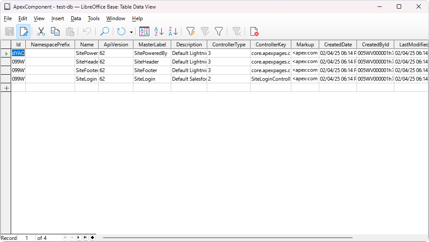The height and width of the screenshot is (242, 429).
Task: Go to next record navigation button
Action: tap(79, 238)
